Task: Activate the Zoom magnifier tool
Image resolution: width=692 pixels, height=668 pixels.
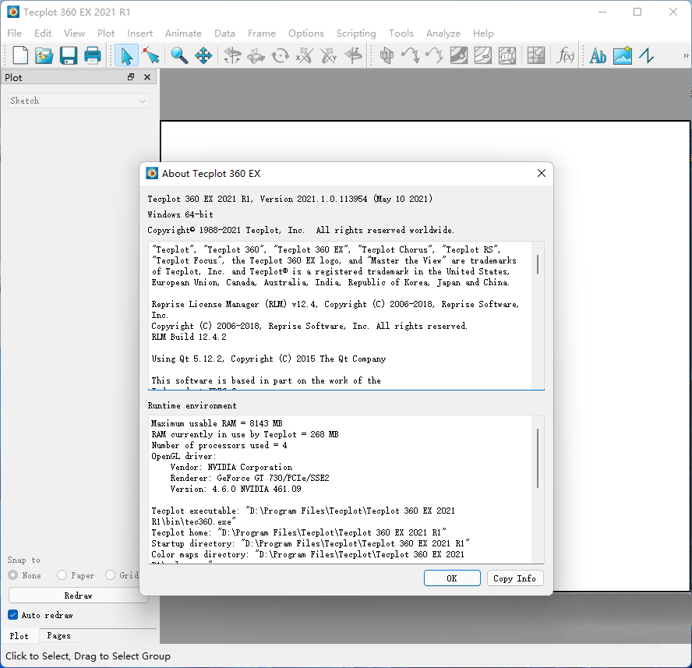Action: 179,55
